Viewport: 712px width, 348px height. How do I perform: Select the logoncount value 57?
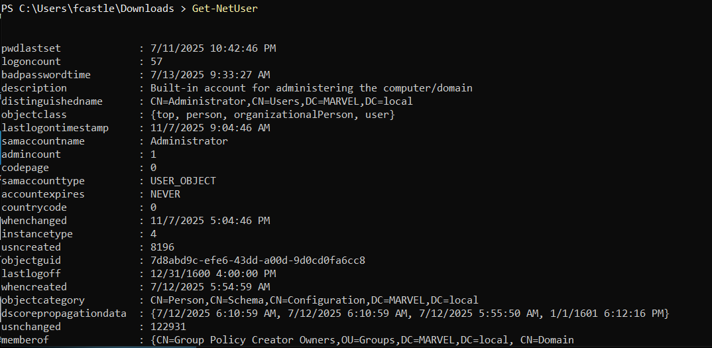tap(156, 62)
